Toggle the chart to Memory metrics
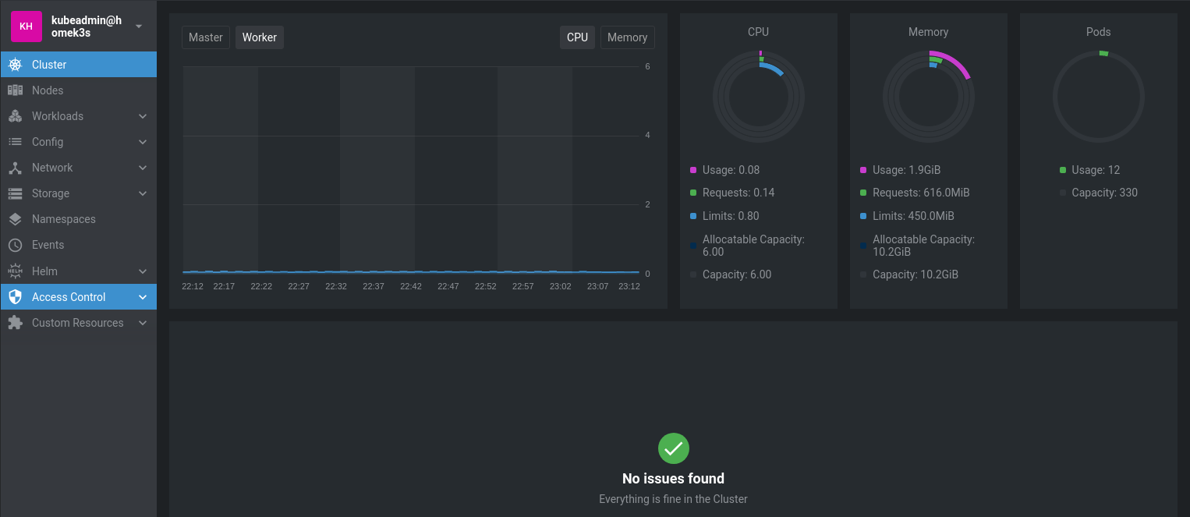 627,37
